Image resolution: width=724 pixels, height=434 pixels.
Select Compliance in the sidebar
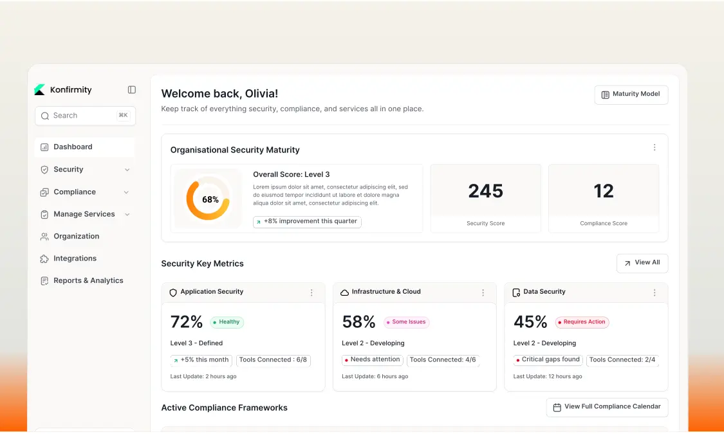coord(85,192)
